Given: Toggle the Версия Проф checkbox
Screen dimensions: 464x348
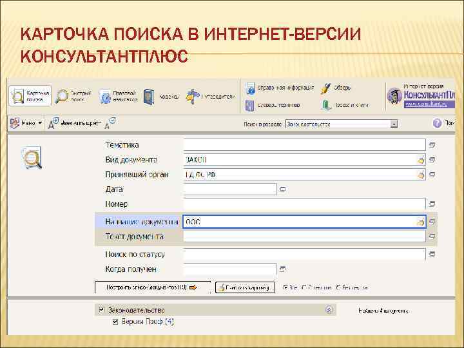Looking at the screenshot, I should (x=115, y=322).
